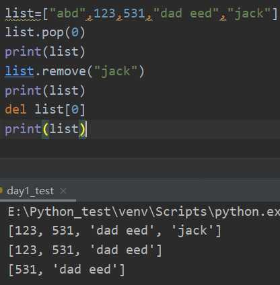
Task: Click output line [531, 'dad eed']
Action: (x=67, y=270)
